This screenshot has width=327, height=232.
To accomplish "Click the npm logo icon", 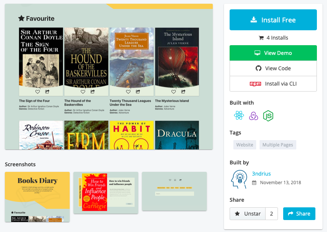I will 255,84.
